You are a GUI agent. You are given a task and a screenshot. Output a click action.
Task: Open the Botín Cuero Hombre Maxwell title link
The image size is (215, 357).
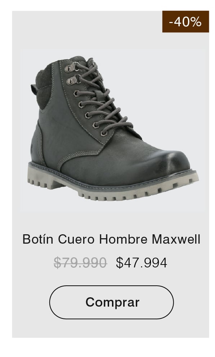point(111,239)
